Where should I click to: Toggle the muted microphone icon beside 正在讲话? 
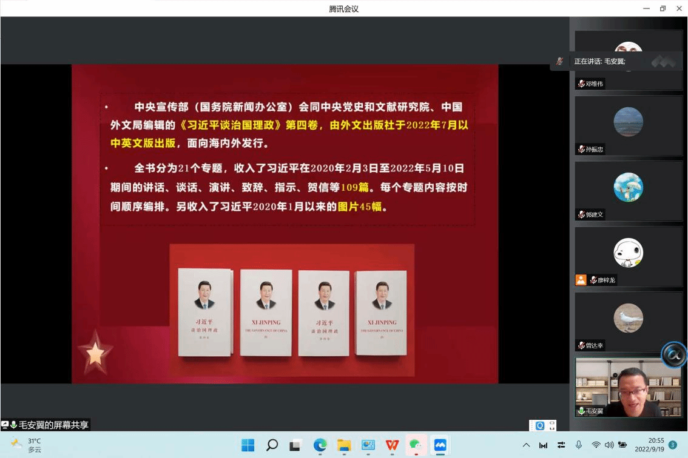tap(560, 61)
